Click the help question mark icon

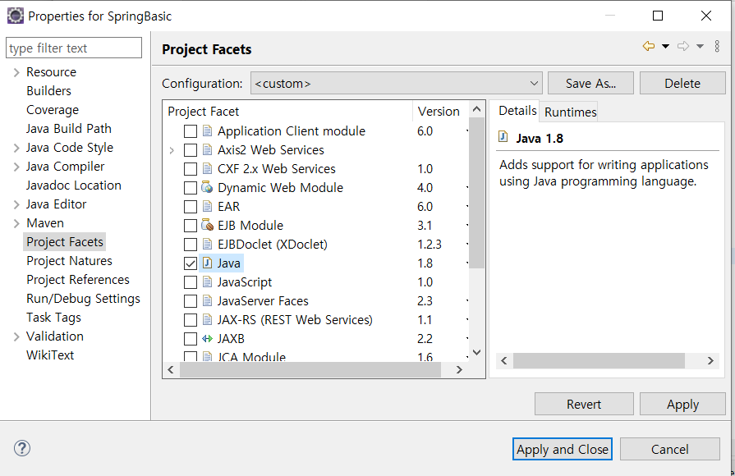(22, 448)
